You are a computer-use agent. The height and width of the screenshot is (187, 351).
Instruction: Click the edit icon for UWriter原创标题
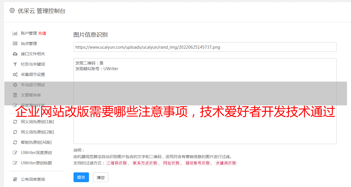pos(15,163)
